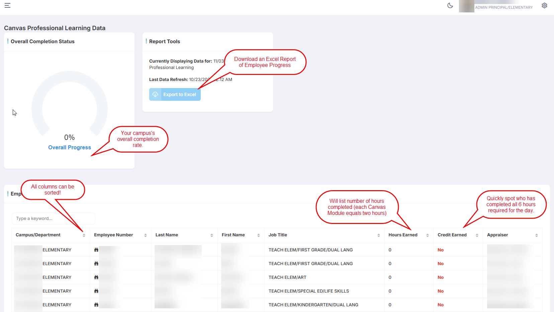Image resolution: width=554 pixels, height=312 pixels.
Task: Click binoculars icon in first employee row
Action: (x=96, y=250)
